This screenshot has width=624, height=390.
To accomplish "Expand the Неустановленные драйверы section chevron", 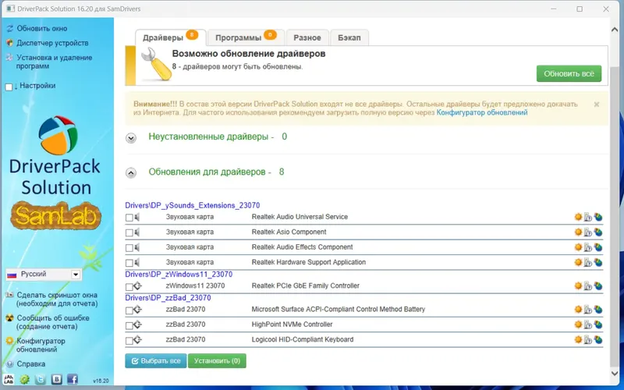I will point(131,138).
